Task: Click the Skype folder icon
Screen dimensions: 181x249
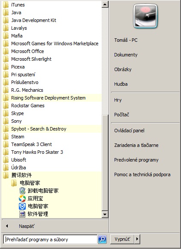Action: (x=6, y=113)
